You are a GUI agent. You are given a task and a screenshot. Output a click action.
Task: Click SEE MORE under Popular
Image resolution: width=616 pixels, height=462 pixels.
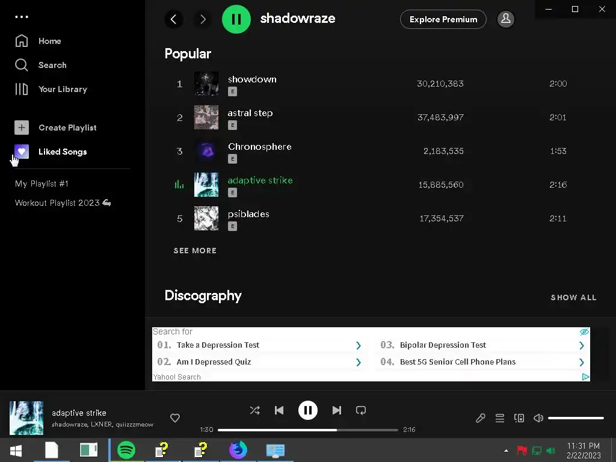coord(196,251)
